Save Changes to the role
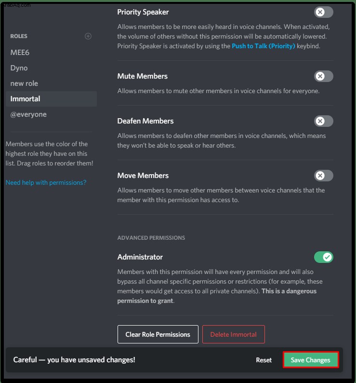This screenshot has width=356, height=383. coord(311,360)
